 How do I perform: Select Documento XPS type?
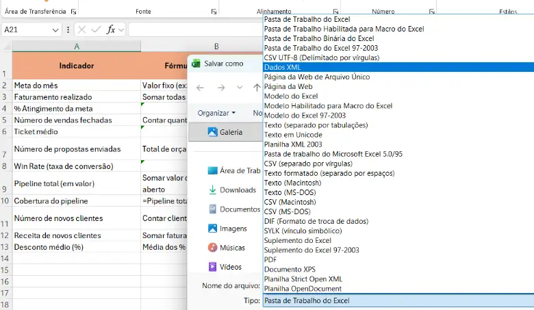point(399,269)
